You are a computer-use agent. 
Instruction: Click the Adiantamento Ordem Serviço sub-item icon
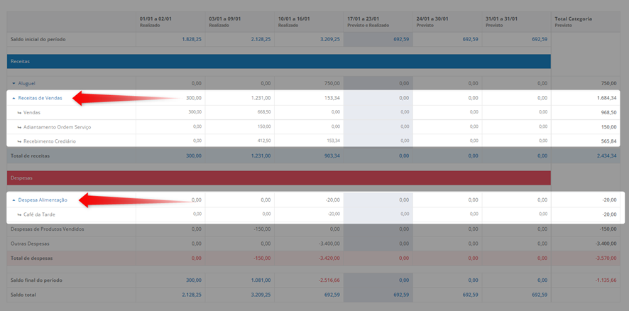tap(20, 127)
